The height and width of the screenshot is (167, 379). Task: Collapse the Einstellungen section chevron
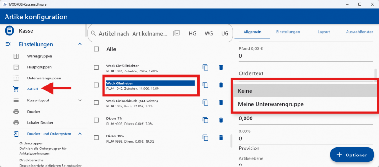[80, 44]
